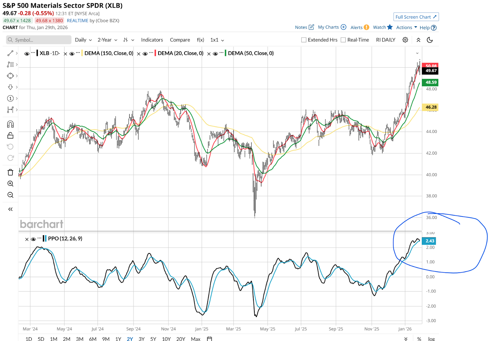Switch to dark mode moon icon
Screen dimensions: 488x341
coord(430,40)
